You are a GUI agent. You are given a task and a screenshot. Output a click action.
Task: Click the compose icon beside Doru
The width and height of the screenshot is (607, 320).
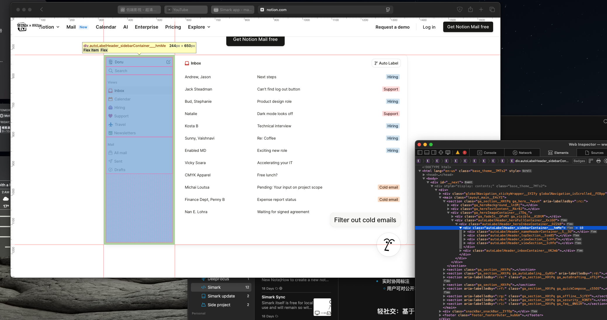pyautogui.click(x=168, y=62)
